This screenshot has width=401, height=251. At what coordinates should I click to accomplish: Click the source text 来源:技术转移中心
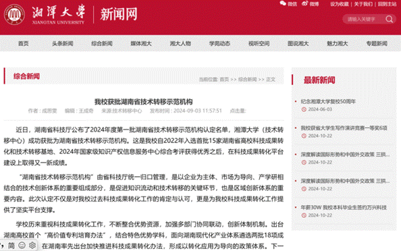coord(122,111)
